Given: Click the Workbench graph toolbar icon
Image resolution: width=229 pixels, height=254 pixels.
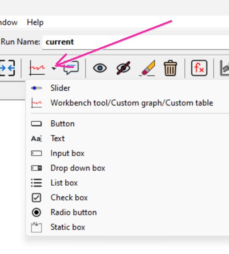Looking at the screenshot, I should [x=37, y=68].
